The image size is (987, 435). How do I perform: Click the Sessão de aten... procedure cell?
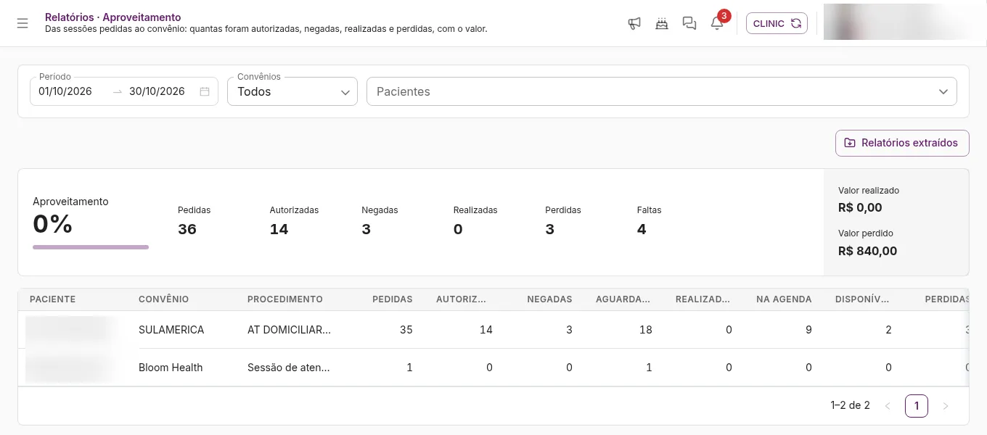click(x=289, y=368)
